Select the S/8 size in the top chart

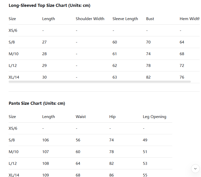[12, 42]
